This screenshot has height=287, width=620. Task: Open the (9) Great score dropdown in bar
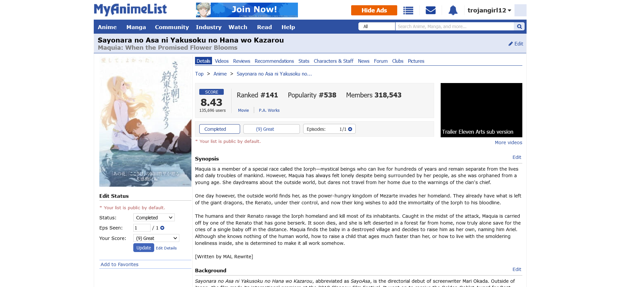pyautogui.click(x=271, y=129)
